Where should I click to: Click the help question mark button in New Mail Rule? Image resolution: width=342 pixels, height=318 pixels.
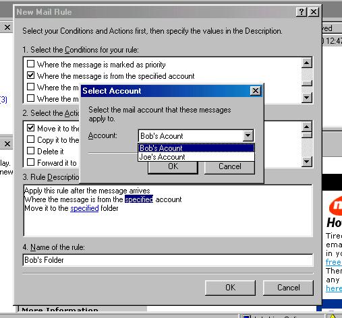tap(302, 11)
